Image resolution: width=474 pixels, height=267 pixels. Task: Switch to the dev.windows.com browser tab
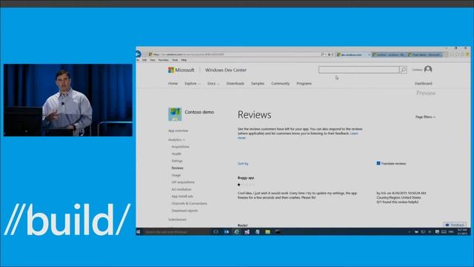[x=353, y=55]
